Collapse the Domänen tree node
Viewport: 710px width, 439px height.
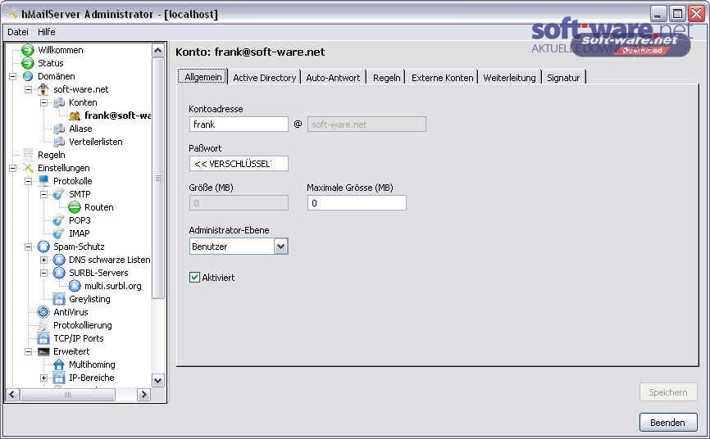tap(12, 76)
